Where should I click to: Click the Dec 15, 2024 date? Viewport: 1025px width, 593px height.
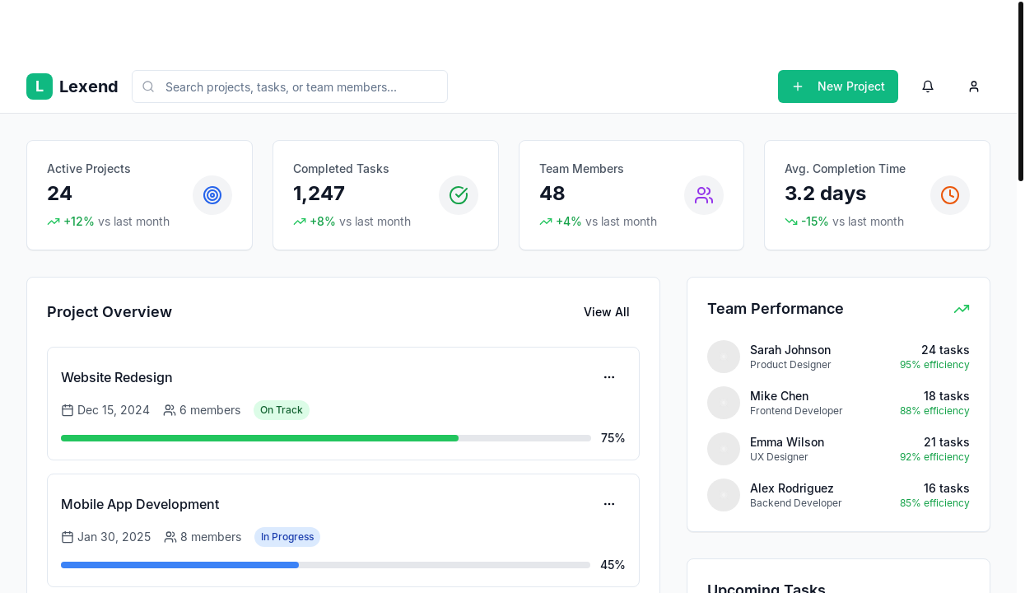[114, 410]
